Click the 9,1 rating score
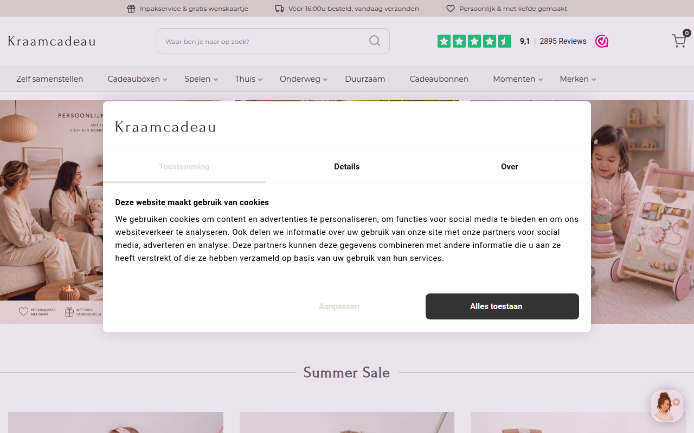The image size is (694, 433). (525, 41)
